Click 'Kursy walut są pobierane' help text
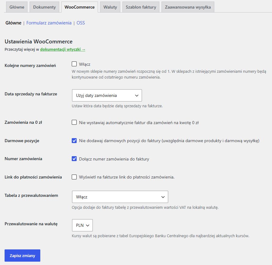Screen dimensions: 272x265 pyautogui.click(x=161, y=236)
